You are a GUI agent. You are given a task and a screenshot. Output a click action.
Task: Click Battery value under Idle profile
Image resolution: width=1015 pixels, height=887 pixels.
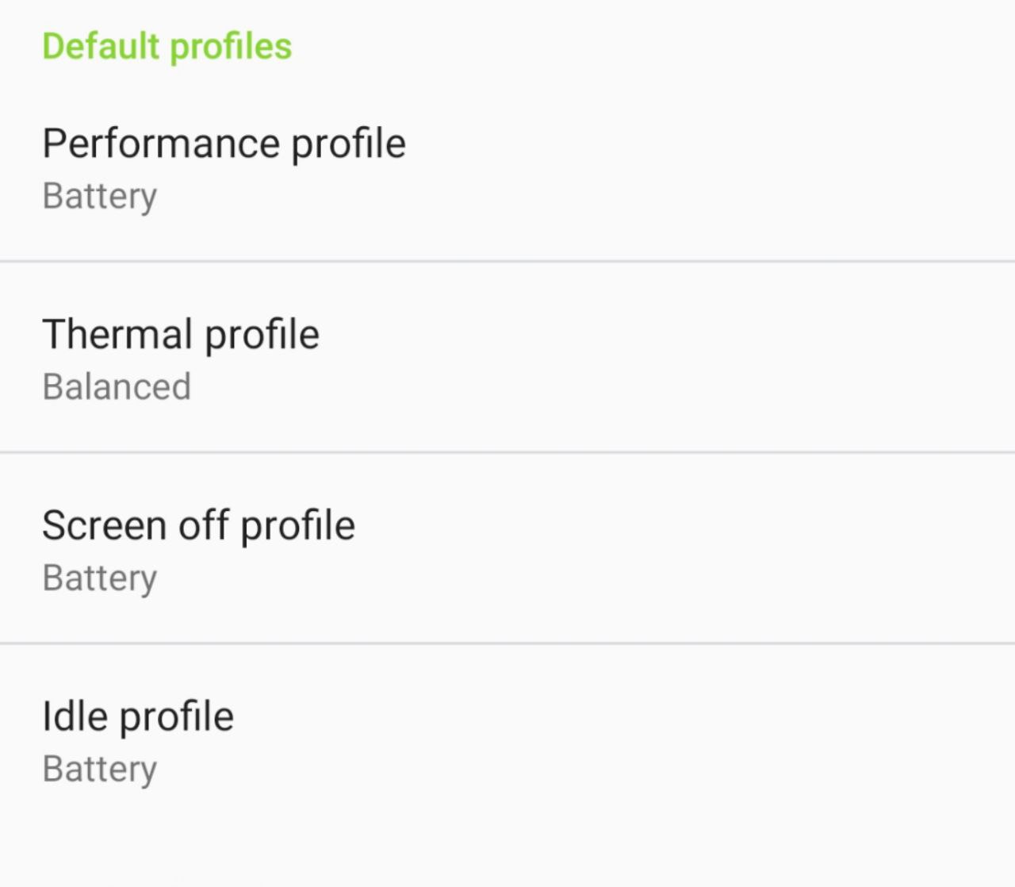(100, 769)
